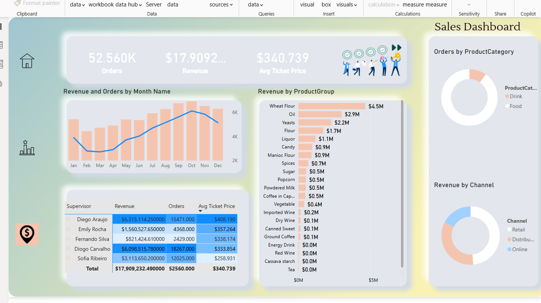
Task: Open the visuals dropdown in Insert group
Action: coord(347,5)
